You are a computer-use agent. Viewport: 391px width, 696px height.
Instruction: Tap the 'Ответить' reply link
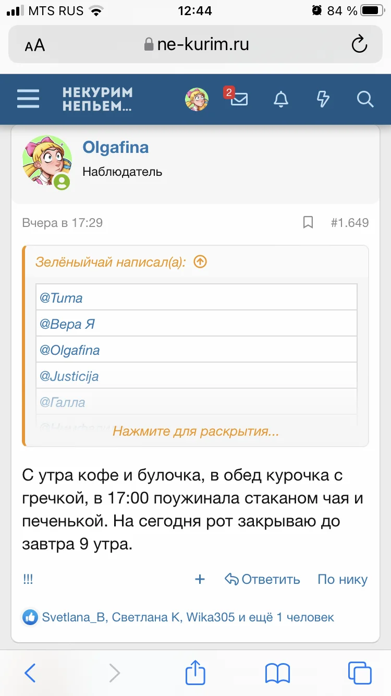pos(263,579)
